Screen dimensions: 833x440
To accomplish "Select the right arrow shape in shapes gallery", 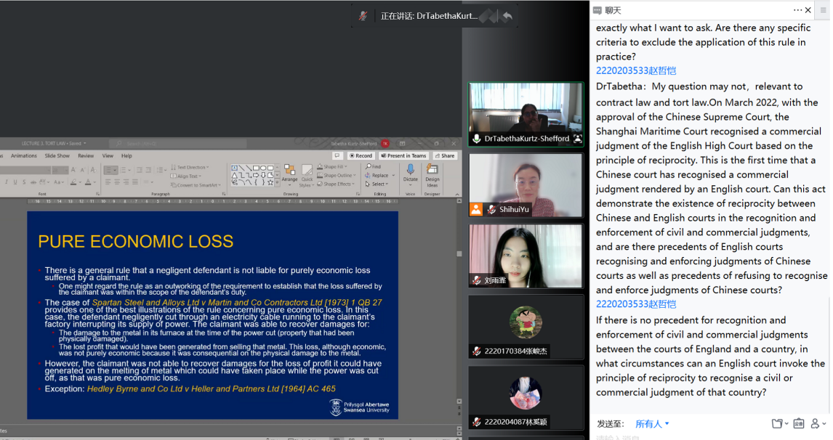I will click(256, 174).
